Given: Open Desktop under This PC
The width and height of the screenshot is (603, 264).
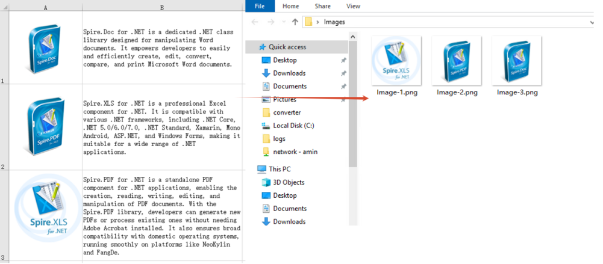Looking at the screenshot, I should (284, 195).
